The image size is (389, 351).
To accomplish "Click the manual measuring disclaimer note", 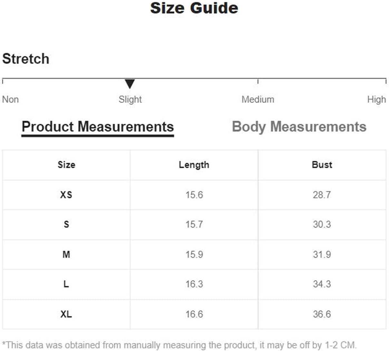I will pos(180,345).
